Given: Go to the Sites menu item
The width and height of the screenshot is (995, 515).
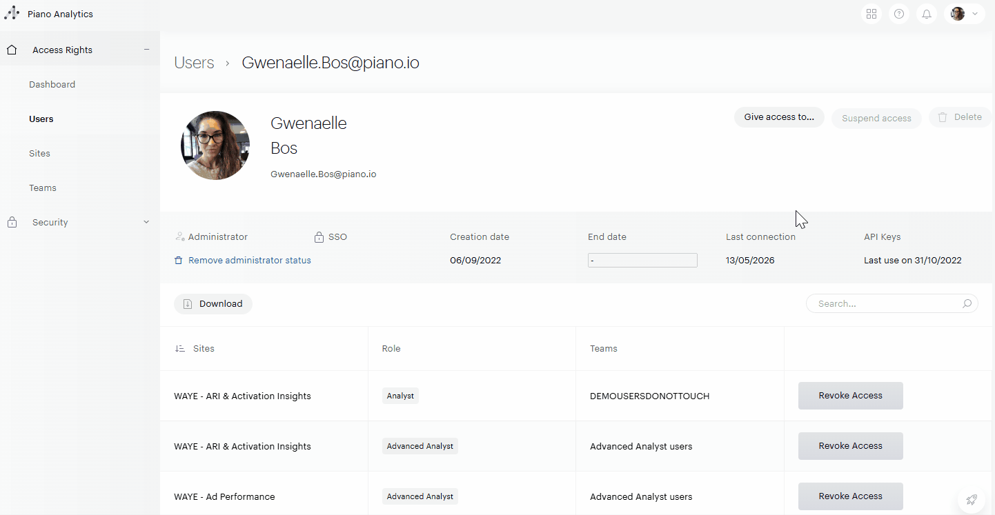Looking at the screenshot, I should click(39, 153).
